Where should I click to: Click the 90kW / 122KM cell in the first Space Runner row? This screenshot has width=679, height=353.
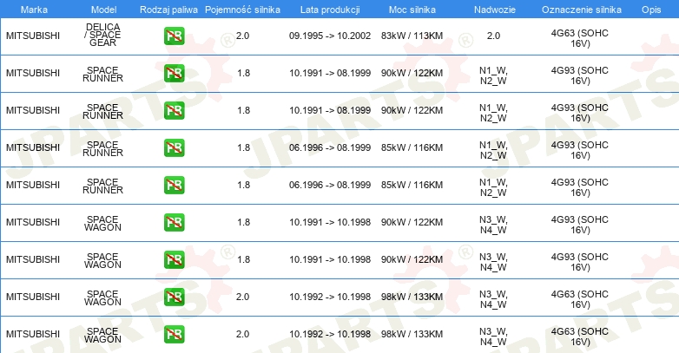[x=412, y=73]
